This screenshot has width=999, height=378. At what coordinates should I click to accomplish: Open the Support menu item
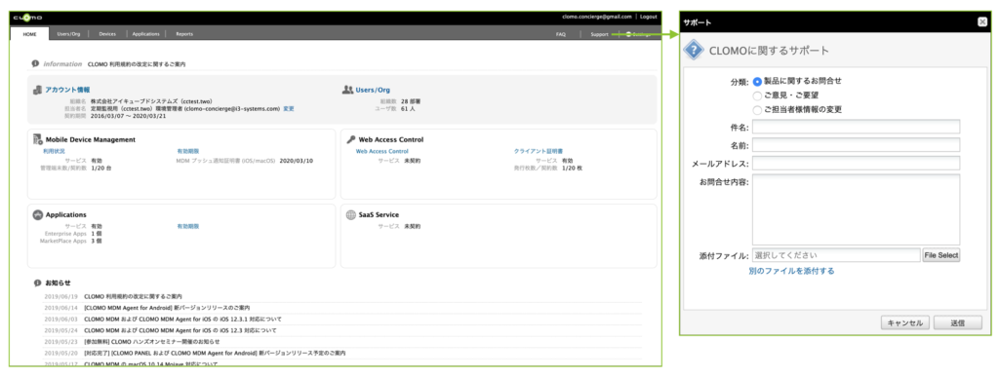tap(599, 34)
